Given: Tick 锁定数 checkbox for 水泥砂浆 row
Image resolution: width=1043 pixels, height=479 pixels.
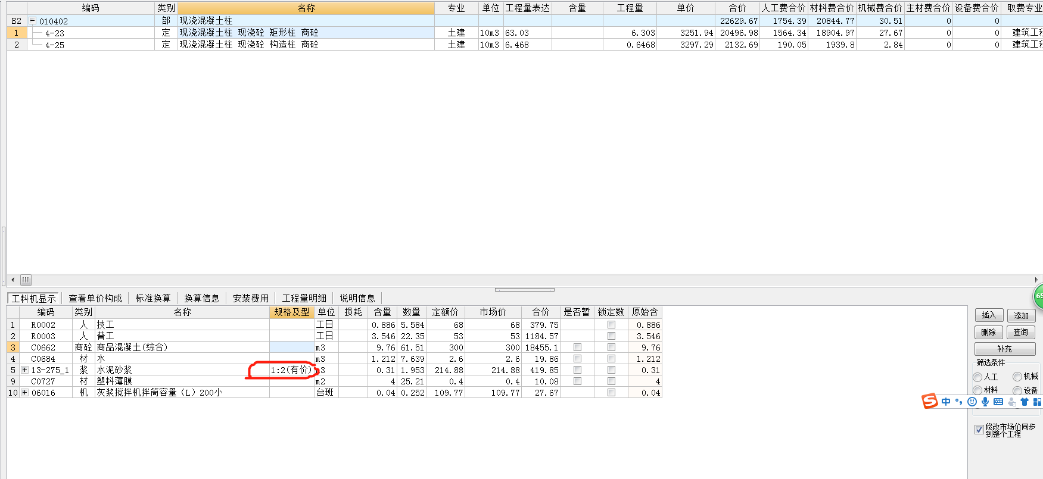Looking at the screenshot, I should pos(611,370).
